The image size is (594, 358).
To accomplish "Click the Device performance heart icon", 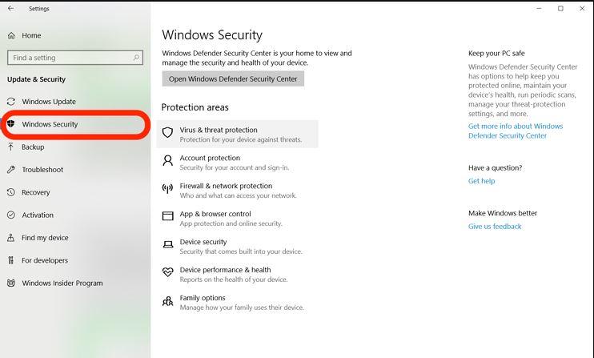I will pos(167,272).
